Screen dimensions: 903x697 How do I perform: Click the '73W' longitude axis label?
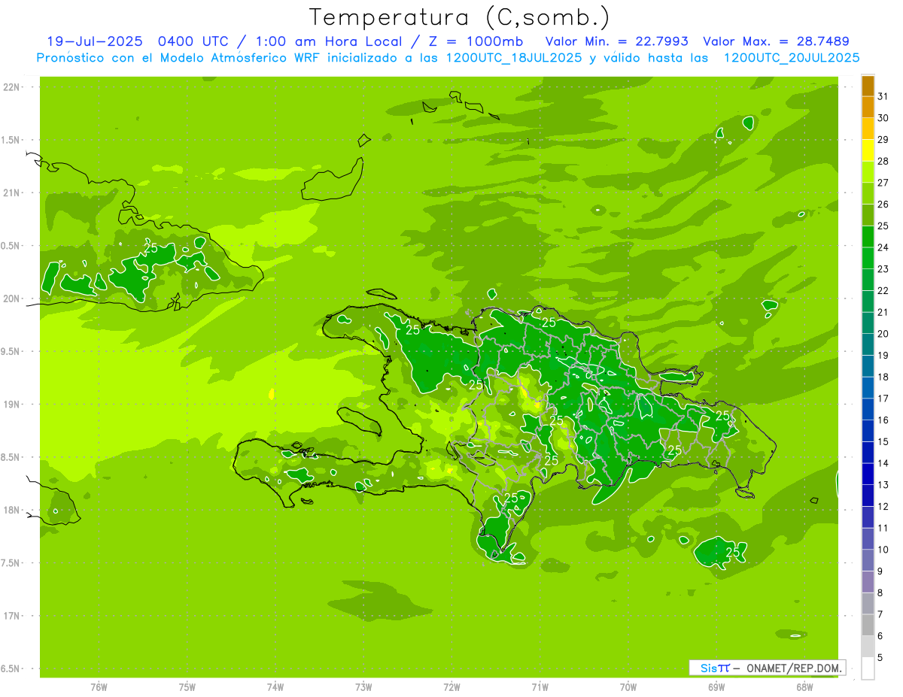click(363, 687)
